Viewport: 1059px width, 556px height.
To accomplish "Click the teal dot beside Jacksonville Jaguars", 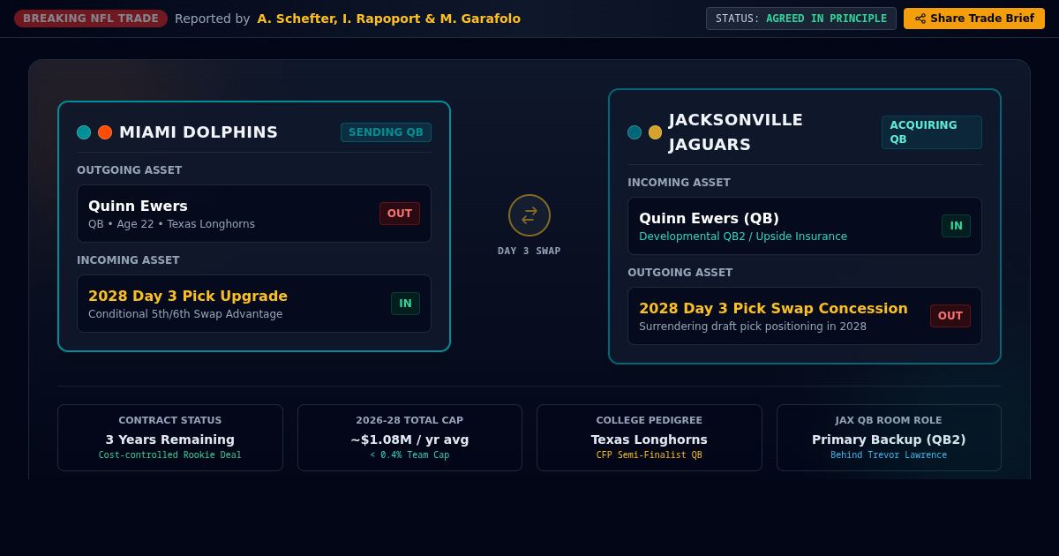I will (635, 132).
